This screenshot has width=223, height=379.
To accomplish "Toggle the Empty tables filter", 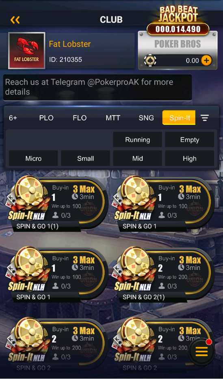I will click(x=190, y=139).
